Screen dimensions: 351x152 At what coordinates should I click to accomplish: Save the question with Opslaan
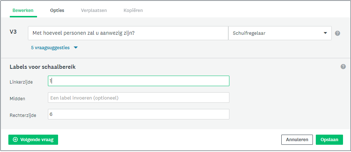pos(329,140)
